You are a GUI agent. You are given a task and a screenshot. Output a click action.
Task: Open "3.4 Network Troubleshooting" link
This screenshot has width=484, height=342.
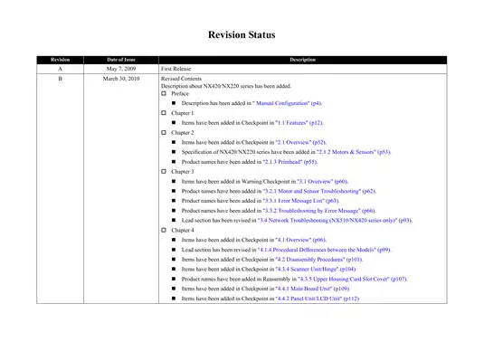[x=335, y=221]
